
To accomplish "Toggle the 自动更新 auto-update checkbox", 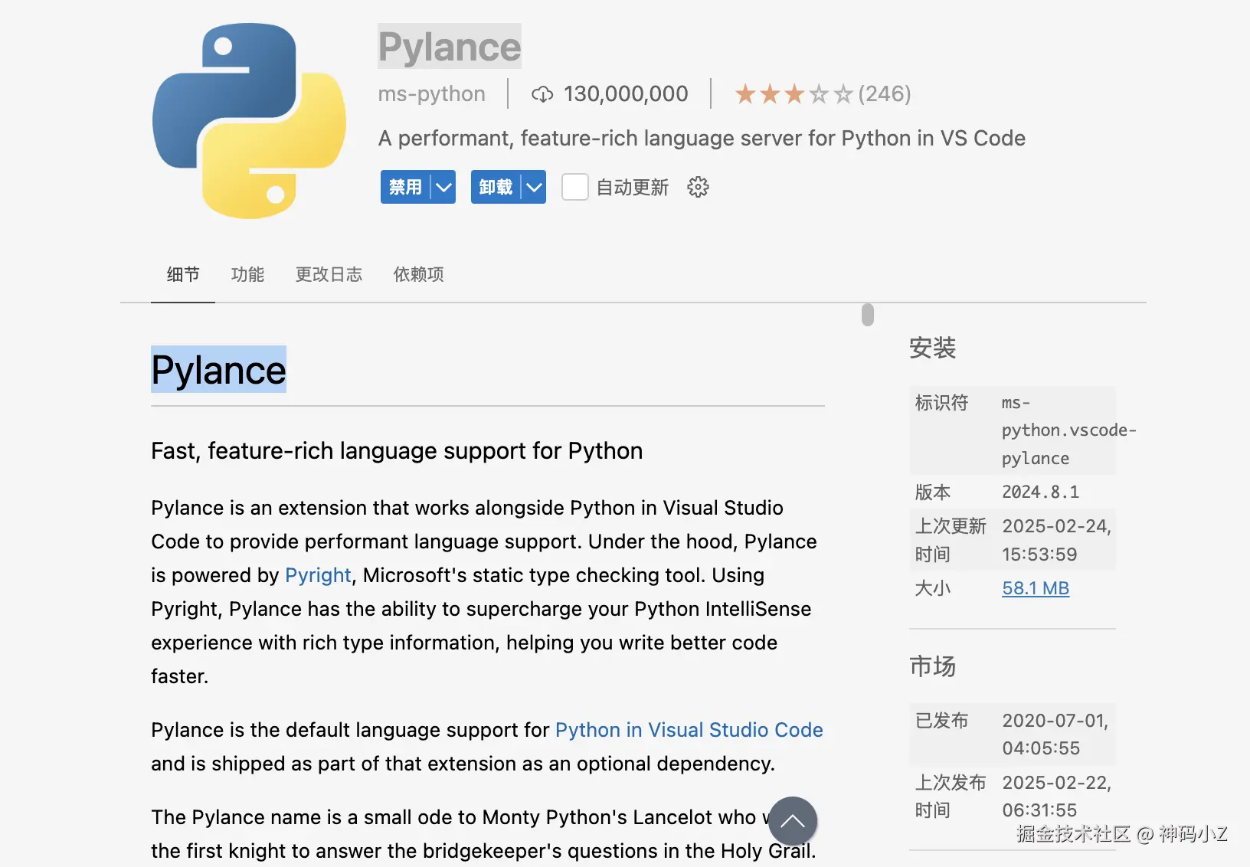I will tap(574, 187).
